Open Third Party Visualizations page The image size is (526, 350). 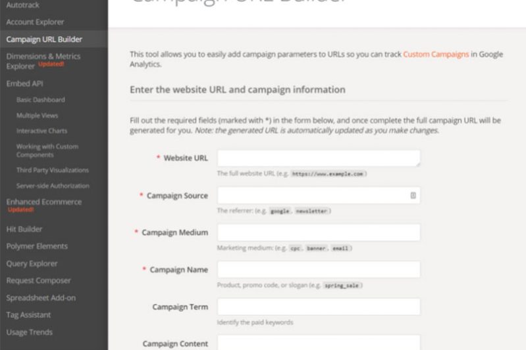pyautogui.click(x=53, y=170)
